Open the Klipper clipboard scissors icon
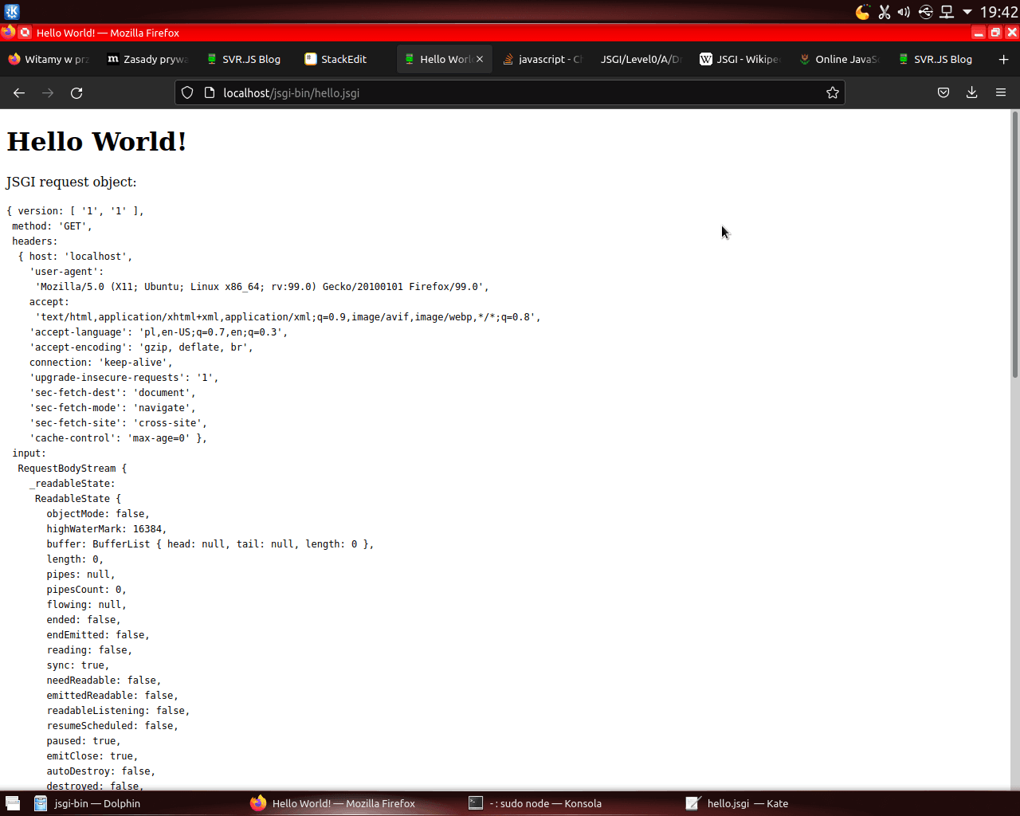 pyautogui.click(x=885, y=12)
